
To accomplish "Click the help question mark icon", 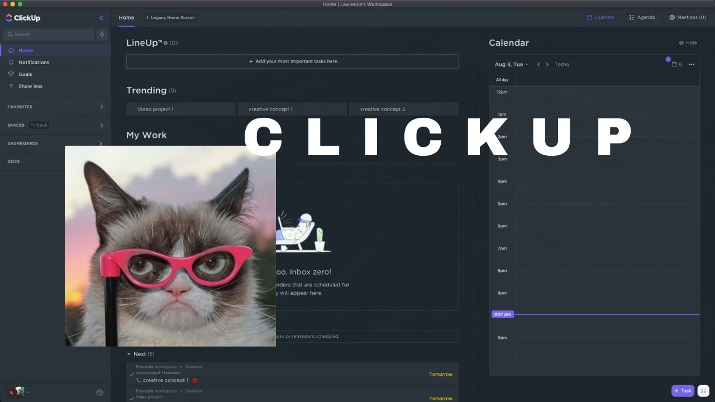I will point(99,393).
